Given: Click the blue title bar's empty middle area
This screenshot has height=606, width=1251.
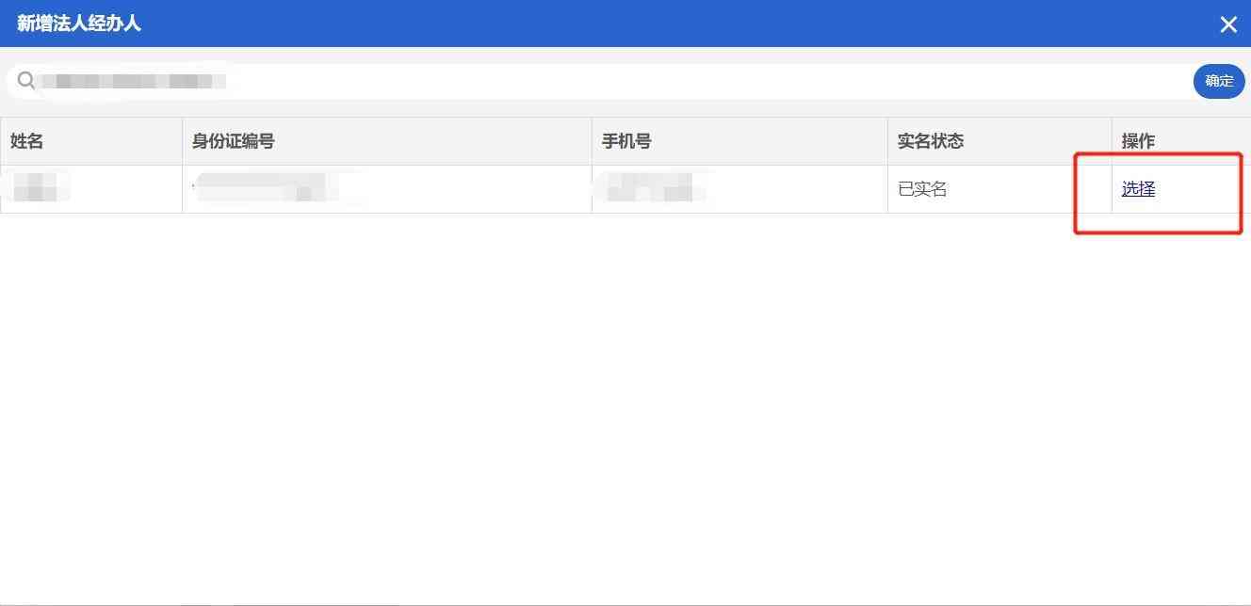Looking at the screenshot, I should 659,24.
